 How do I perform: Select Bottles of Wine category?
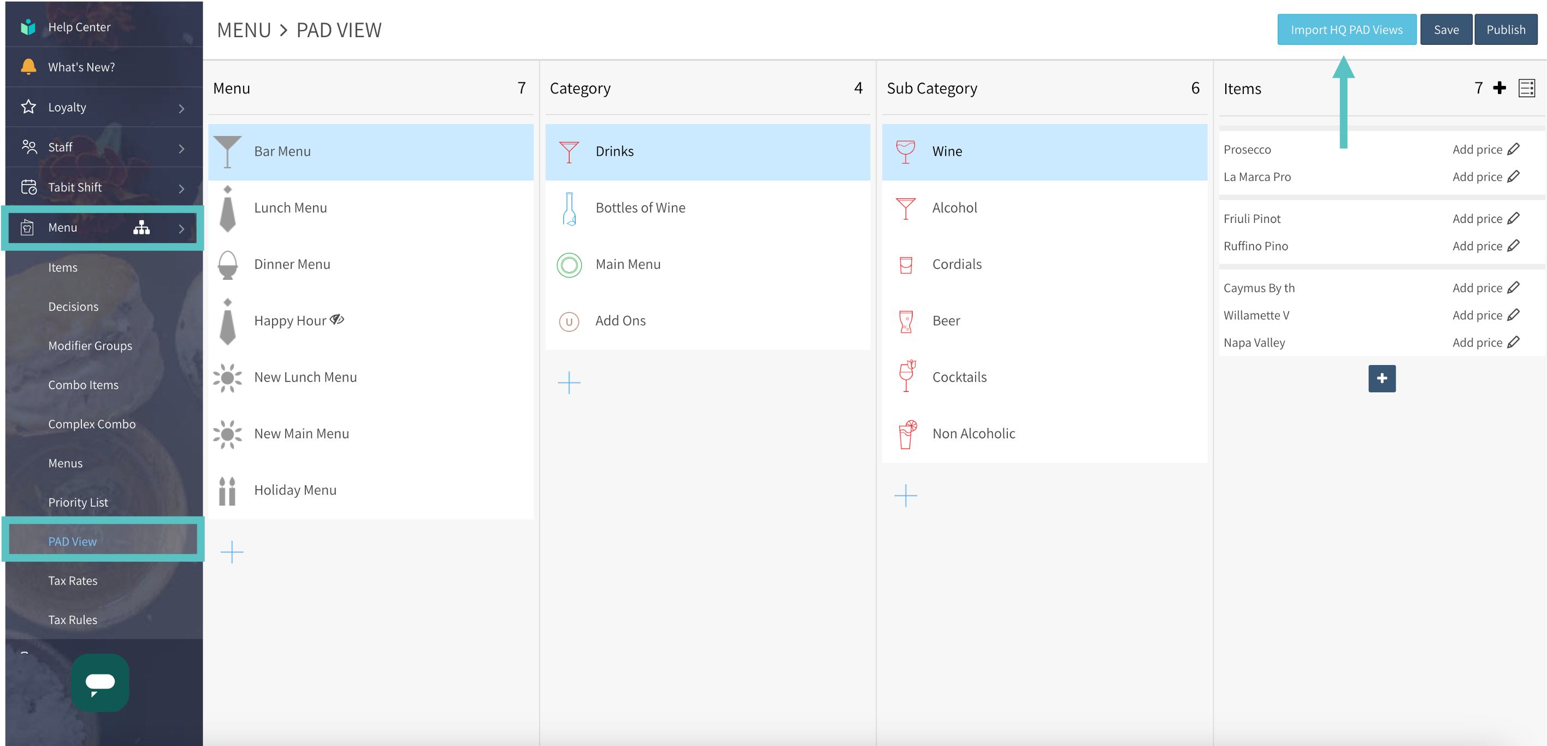640,208
